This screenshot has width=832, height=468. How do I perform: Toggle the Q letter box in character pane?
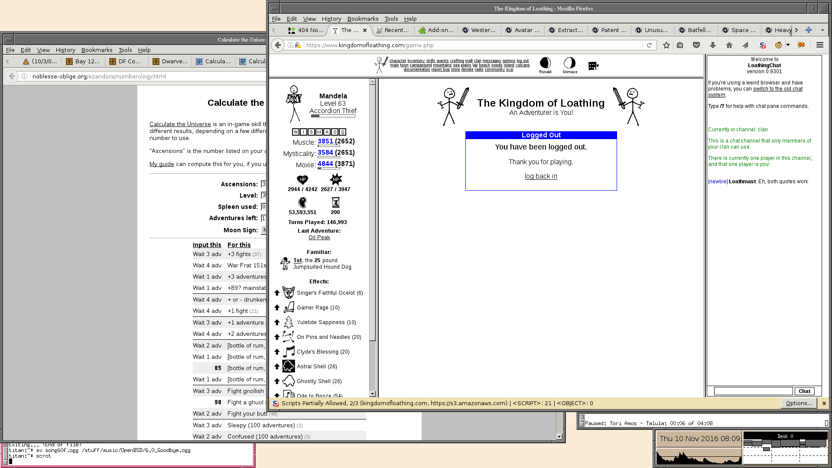pos(342,132)
